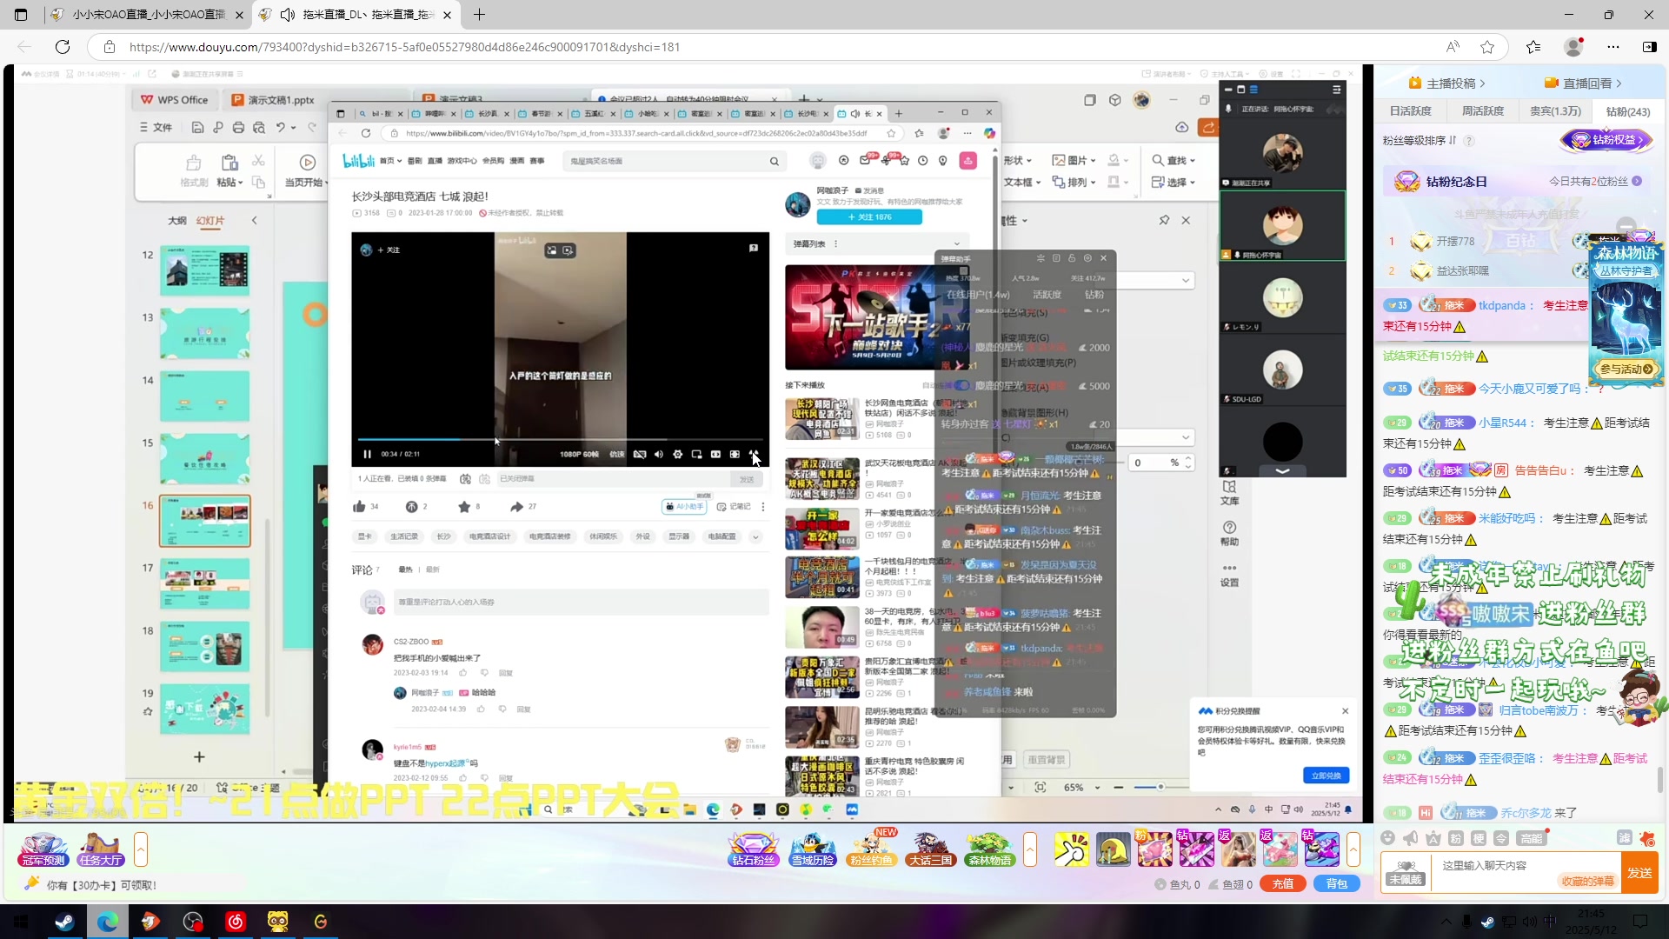Toggle the danmaku switch in bilibili player
The width and height of the screenshot is (1669, 939).
[x=639, y=454]
